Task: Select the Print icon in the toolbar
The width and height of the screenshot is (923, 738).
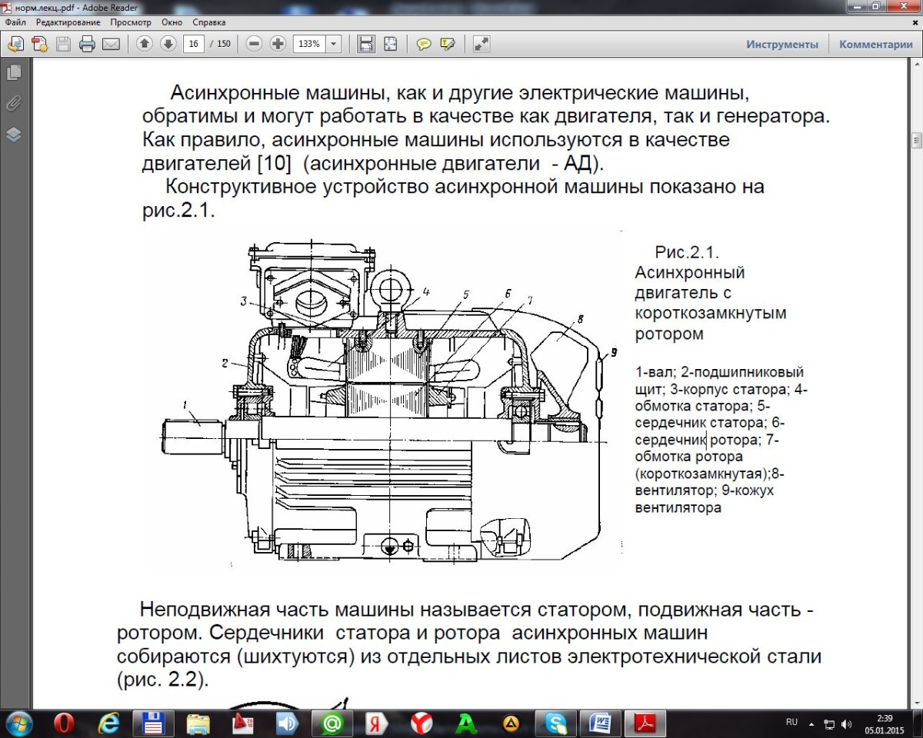Action: [88, 44]
